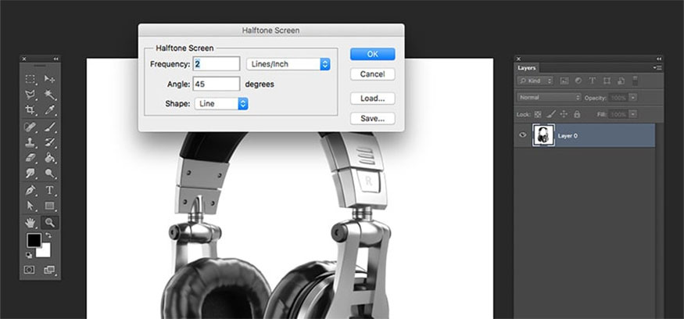The width and height of the screenshot is (684, 319).
Task: Select the Layer 0 thumbnail
Action: click(x=543, y=134)
